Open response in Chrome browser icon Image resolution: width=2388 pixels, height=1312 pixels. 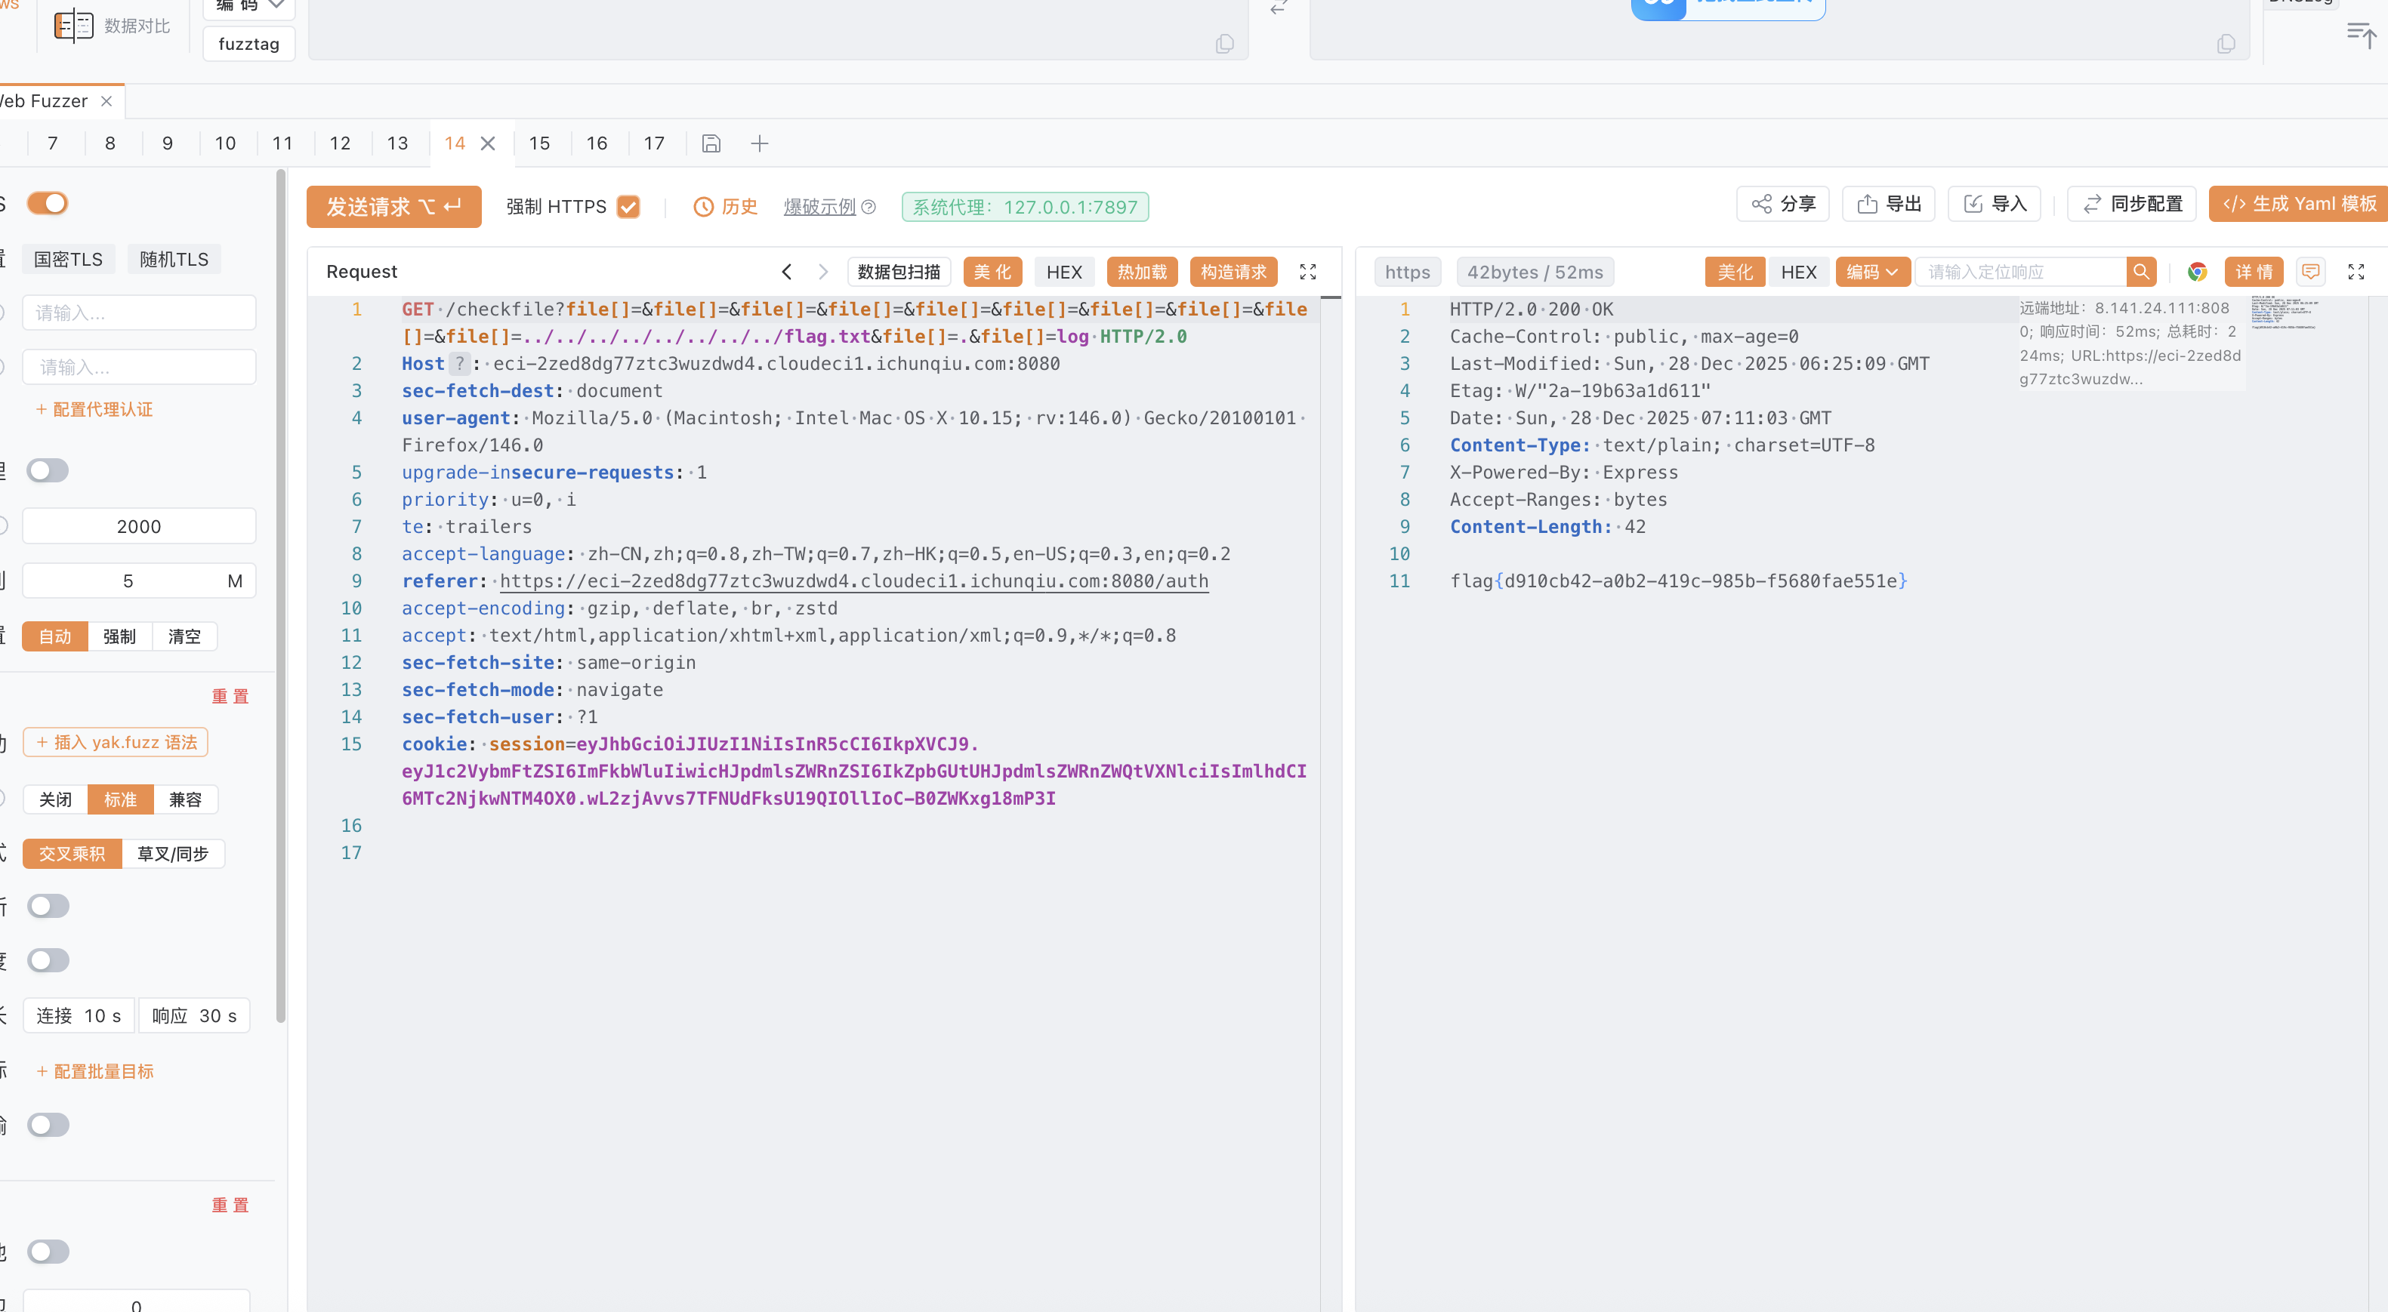(x=2196, y=272)
